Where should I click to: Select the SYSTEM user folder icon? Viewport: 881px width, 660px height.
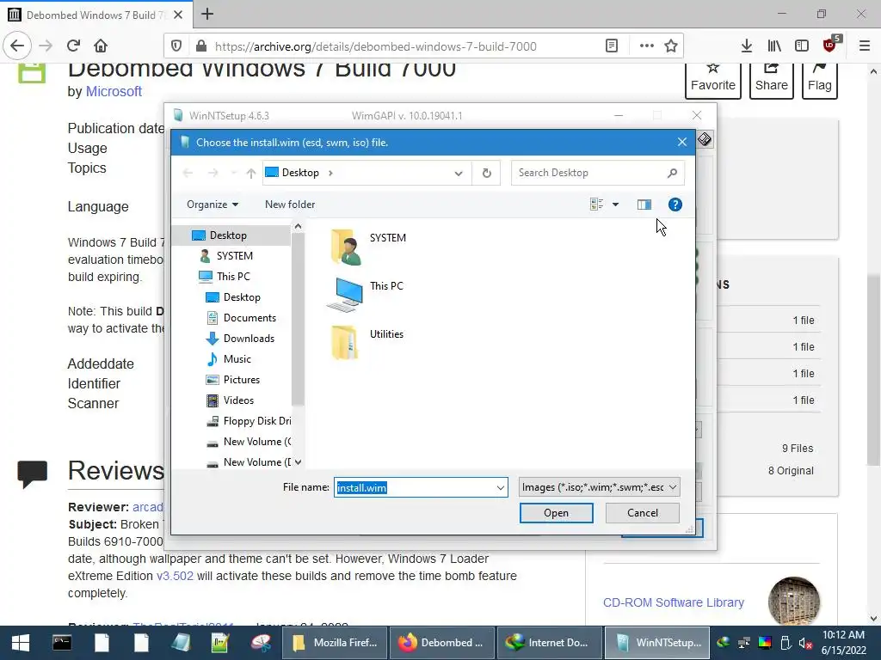[x=345, y=247]
